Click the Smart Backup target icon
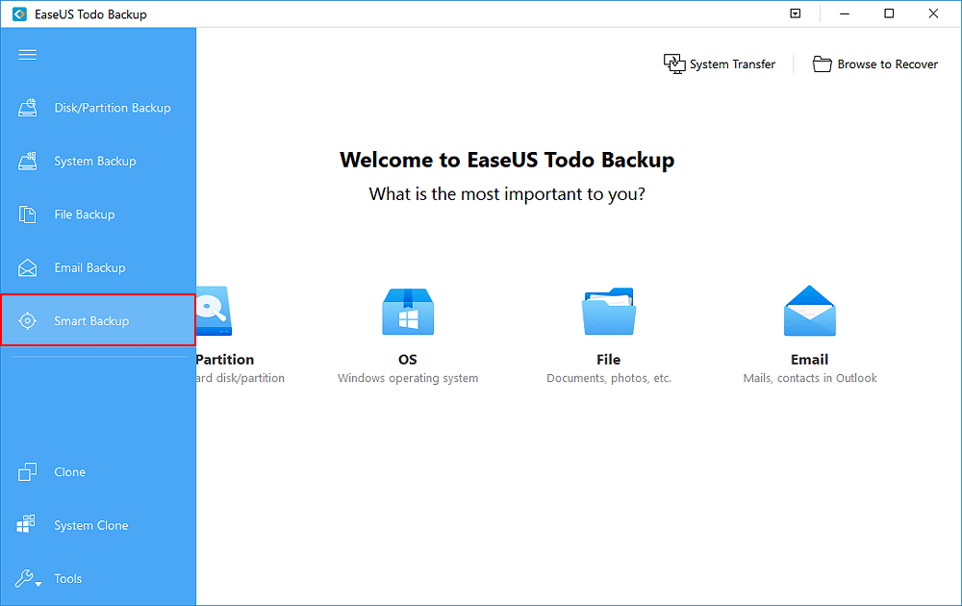The image size is (962, 606). 27,320
